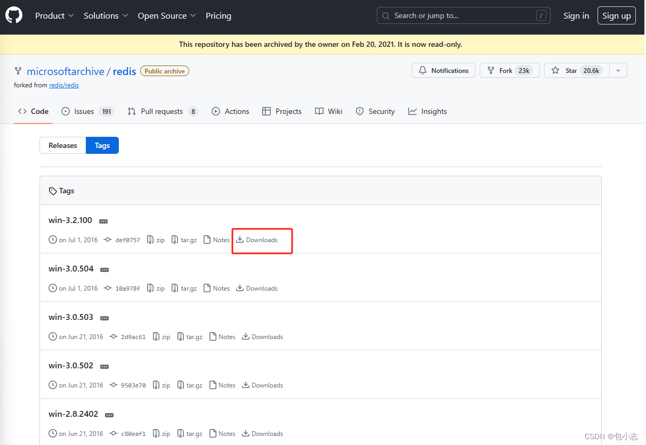
Task: Open the microsoftarchive owner link
Action: pyautogui.click(x=66, y=71)
